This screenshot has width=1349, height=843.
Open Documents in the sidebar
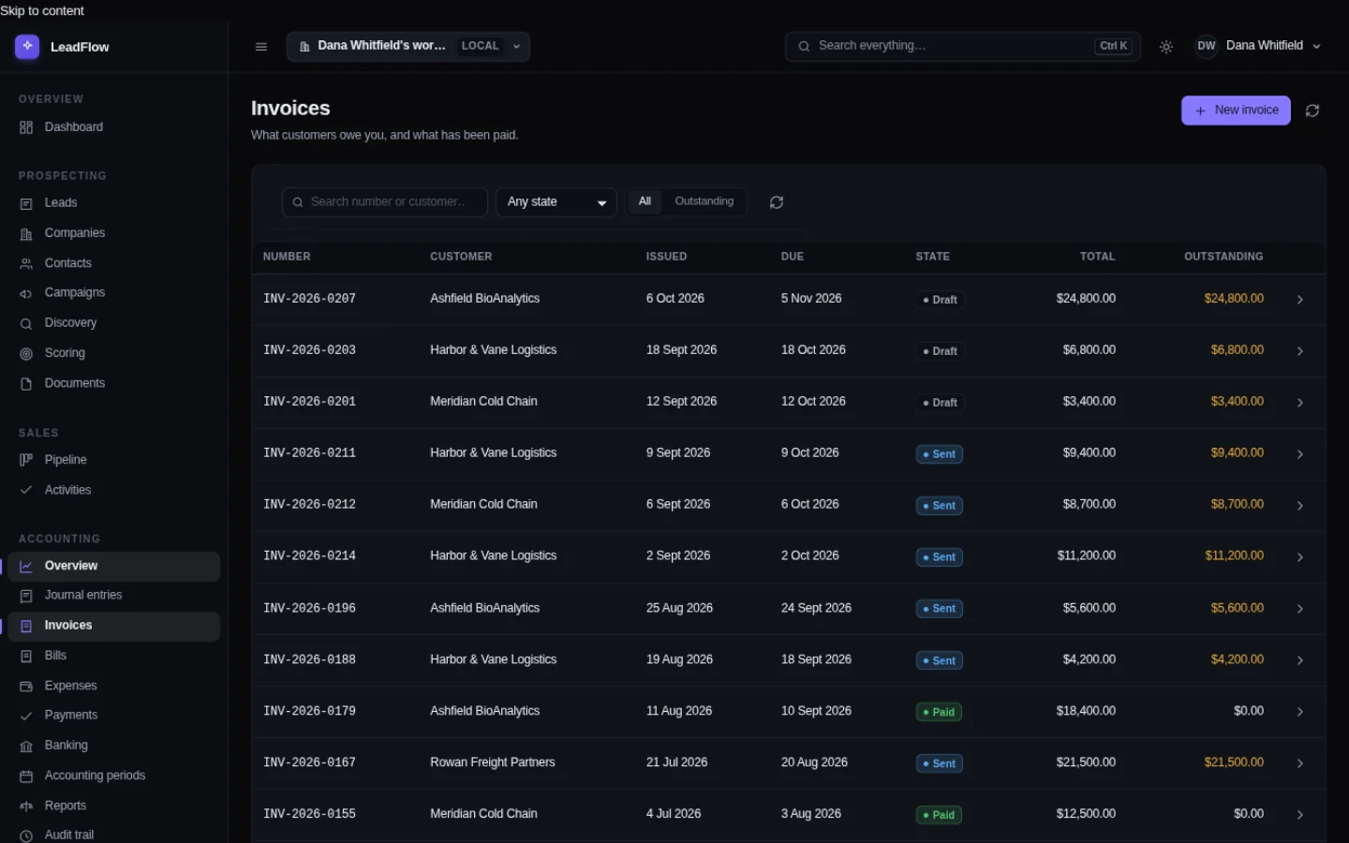point(114,383)
